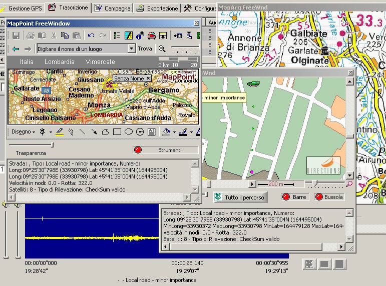Click the down arrow of the street map scrollbar
This screenshot has width=386, height=286.
(349, 175)
